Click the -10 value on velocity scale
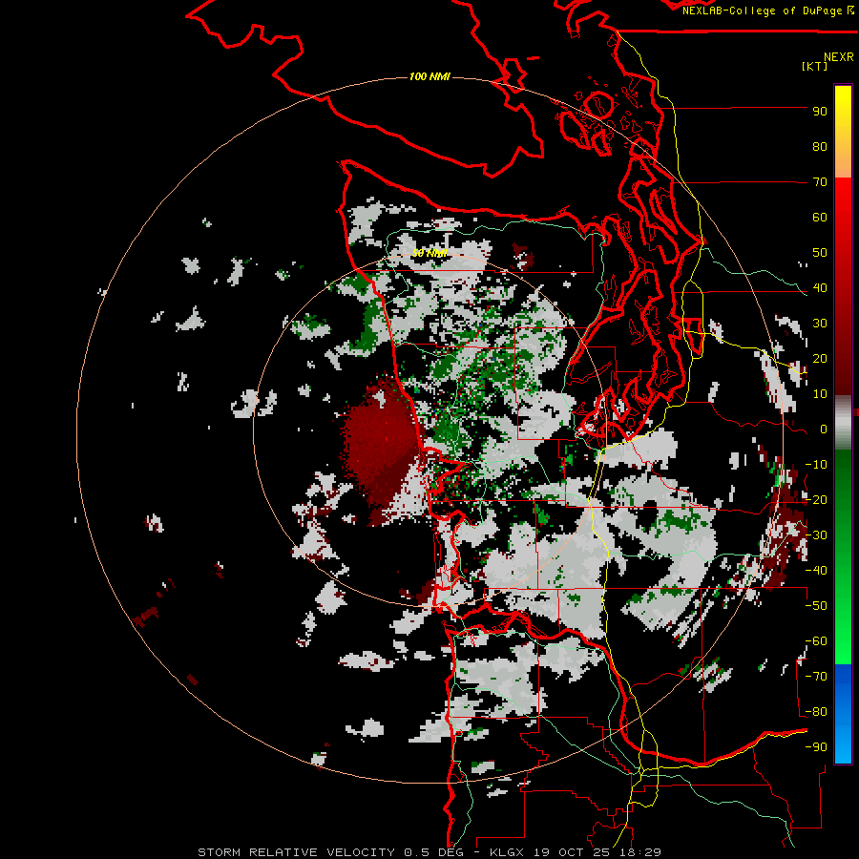This screenshot has height=859, width=859. click(816, 465)
